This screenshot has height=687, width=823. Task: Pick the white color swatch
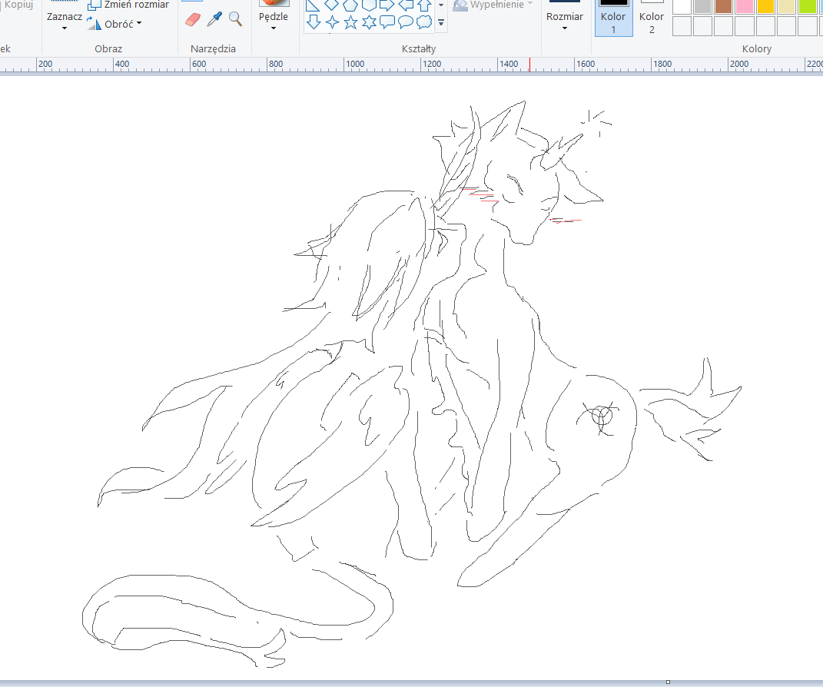(x=682, y=6)
